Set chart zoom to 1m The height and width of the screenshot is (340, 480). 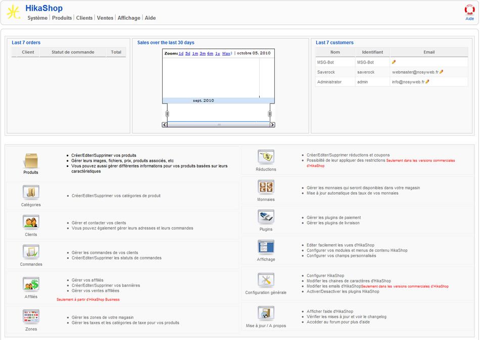pyautogui.click(x=195, y=53)
